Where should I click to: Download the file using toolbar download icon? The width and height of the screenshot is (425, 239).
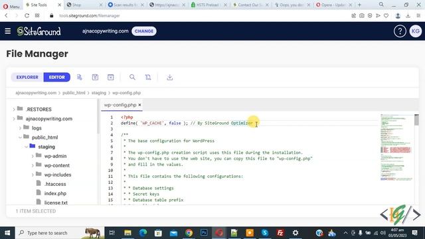pos(170,77)
